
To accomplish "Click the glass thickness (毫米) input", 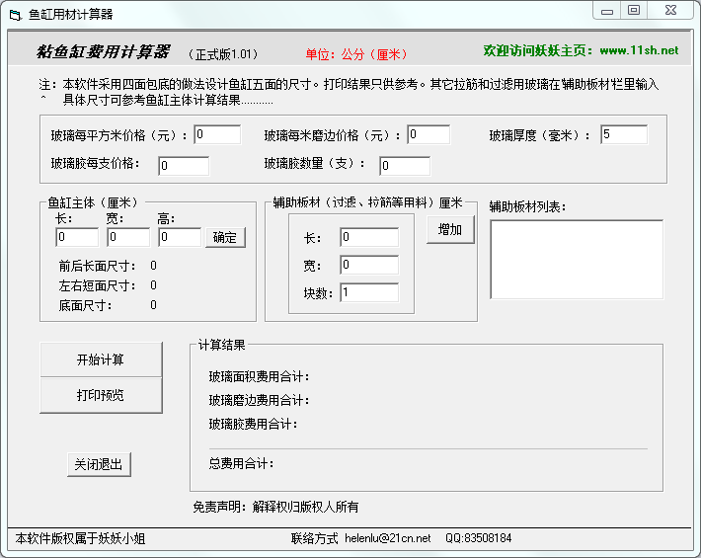I will pyautogui.click(x=623, y=134).
